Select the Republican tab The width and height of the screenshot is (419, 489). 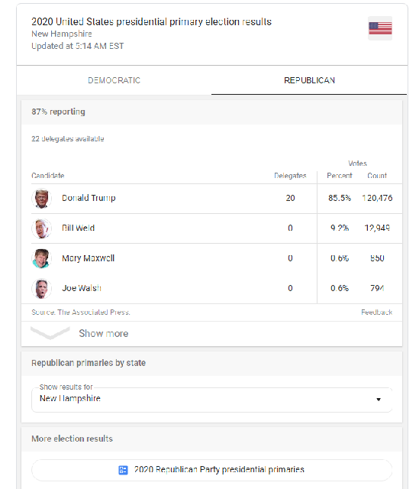click(309, 80)
